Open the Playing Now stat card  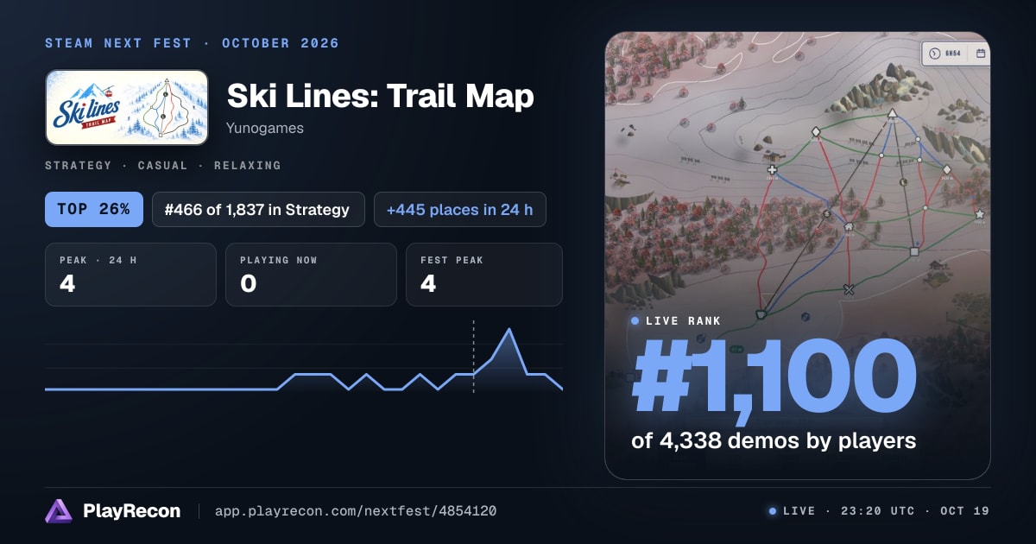[x=311, y=275]
